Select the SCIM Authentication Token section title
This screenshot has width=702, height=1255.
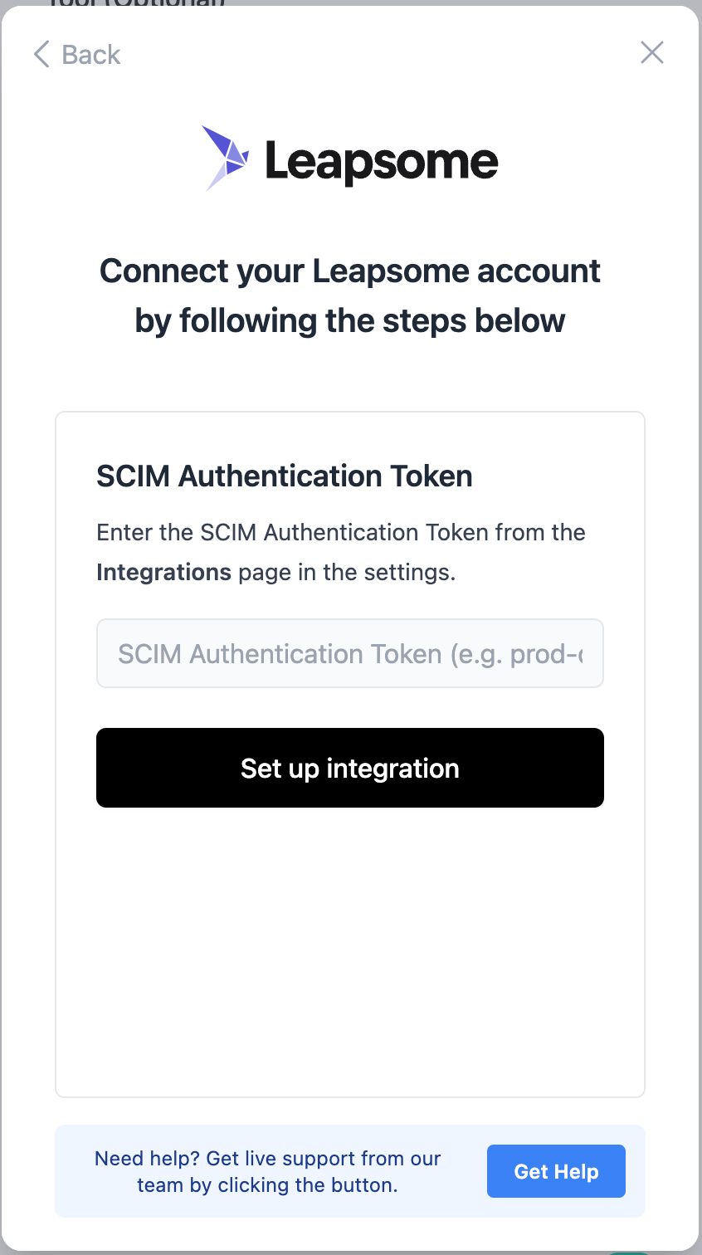click(x=285, y=476)
